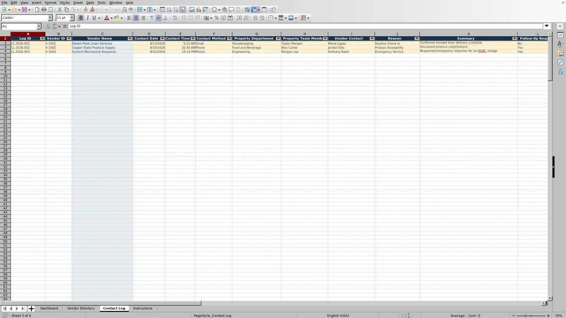
Task: Click the Insert Chart icon
Action: click(199, 9)
